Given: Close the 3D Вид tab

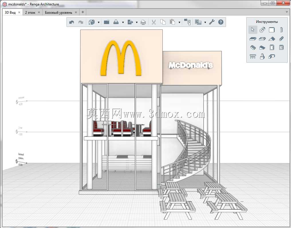Looking at the screenshot, I should 19,12.
